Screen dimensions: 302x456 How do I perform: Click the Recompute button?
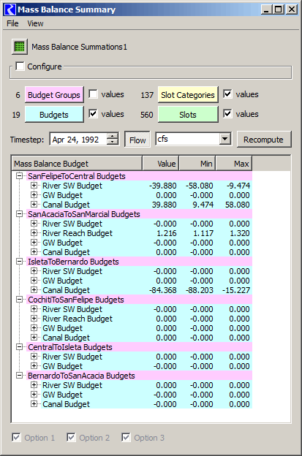[x=263, y=140]
